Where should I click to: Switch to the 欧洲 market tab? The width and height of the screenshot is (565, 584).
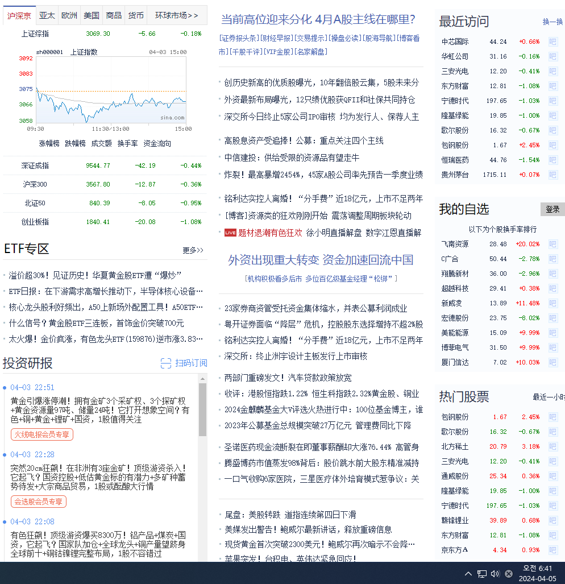[69, 15]
